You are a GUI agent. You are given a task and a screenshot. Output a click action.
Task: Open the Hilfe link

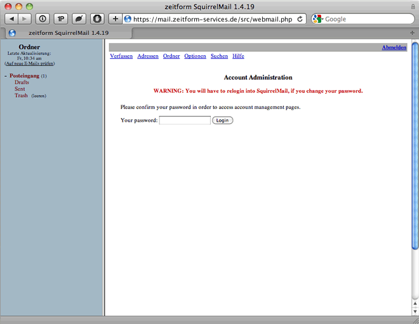(x=238, y=56)
